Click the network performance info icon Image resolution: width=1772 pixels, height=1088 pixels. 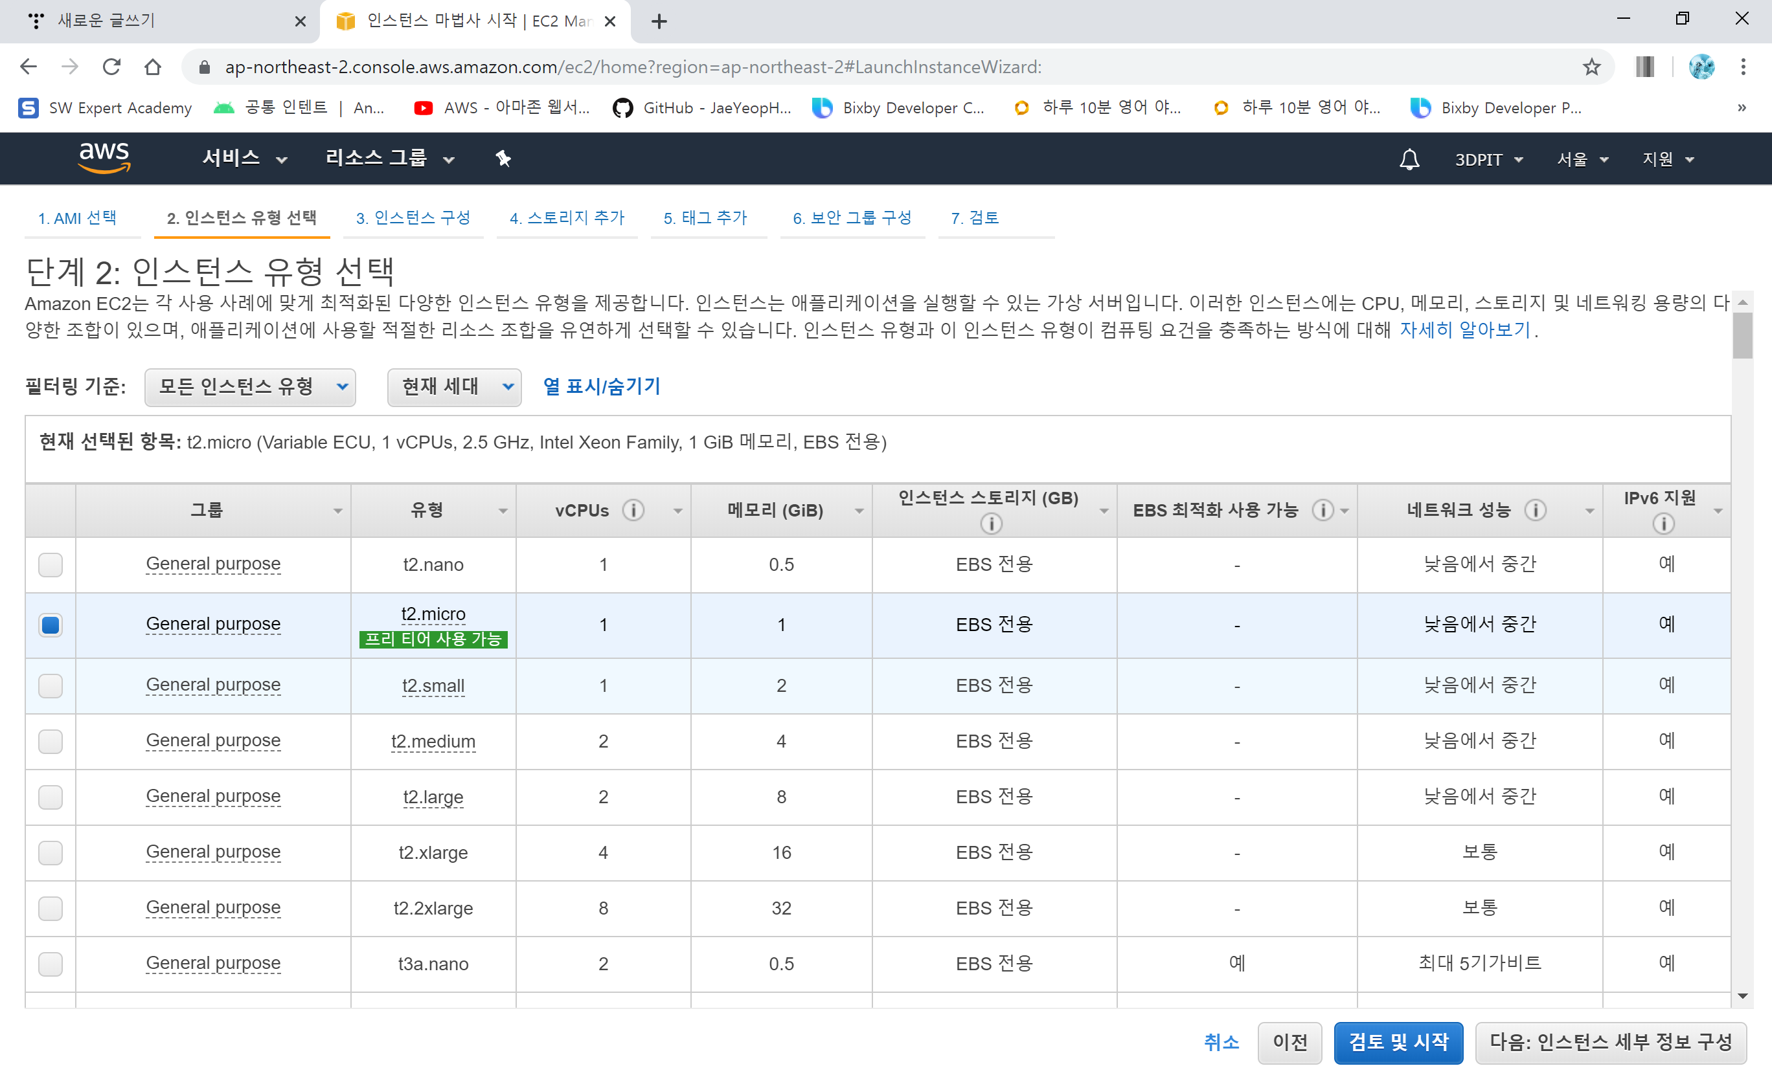pyautogui.click(x=1535, y=510)
